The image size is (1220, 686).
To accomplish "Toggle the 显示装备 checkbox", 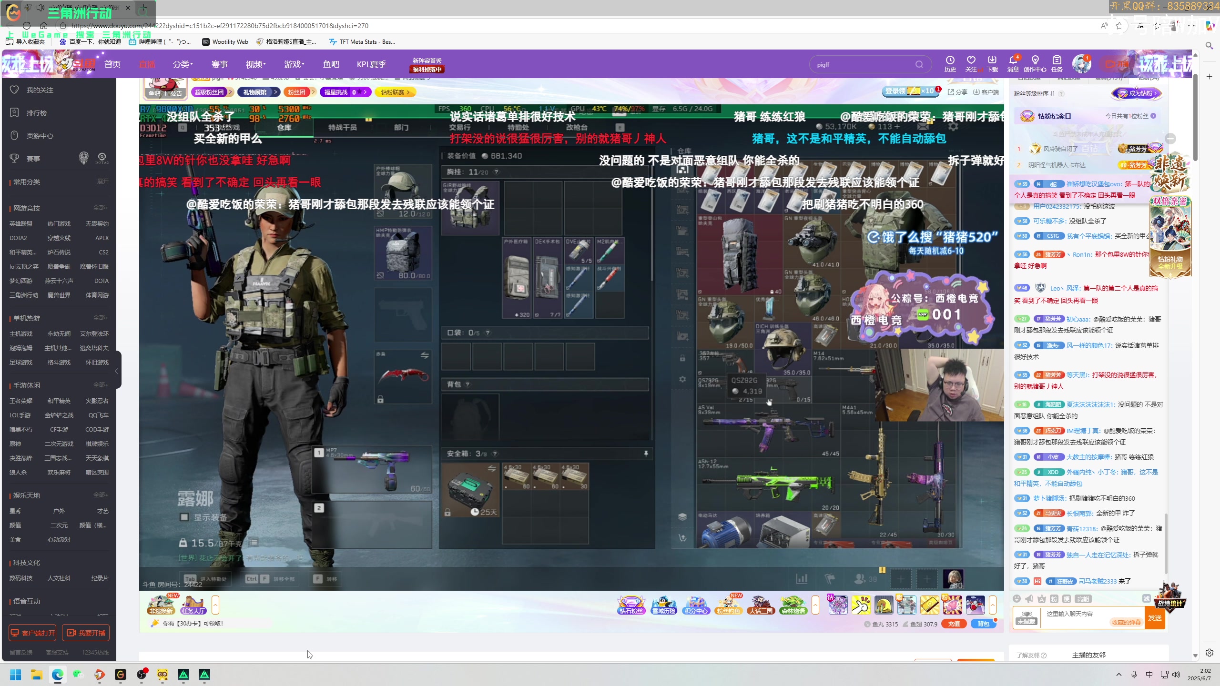I will point(184,517).
